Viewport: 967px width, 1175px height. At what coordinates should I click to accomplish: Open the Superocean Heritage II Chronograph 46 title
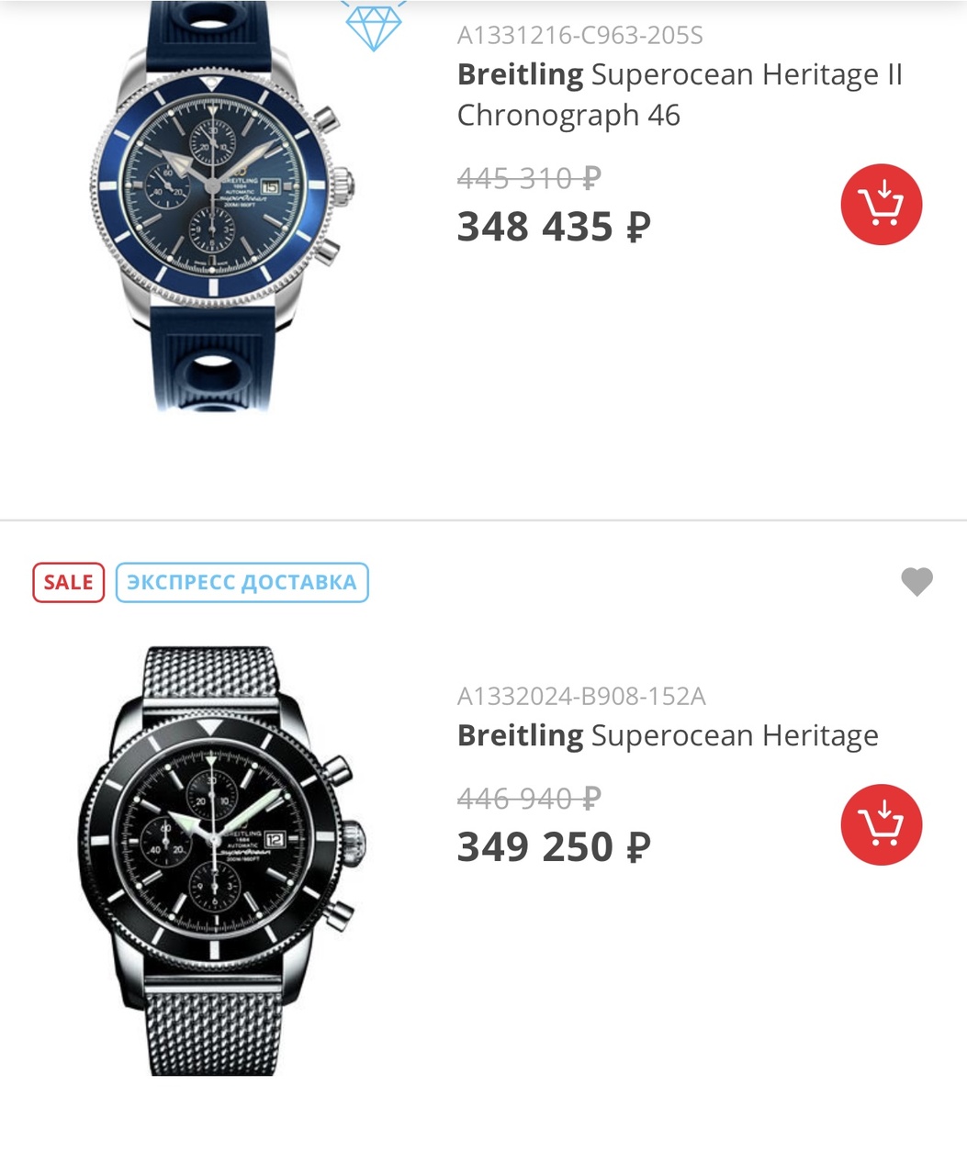[680, 95]
